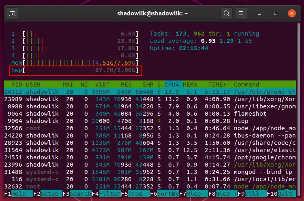Select process 31564 /usr/share/elasti row

click(x=150, y=150)
